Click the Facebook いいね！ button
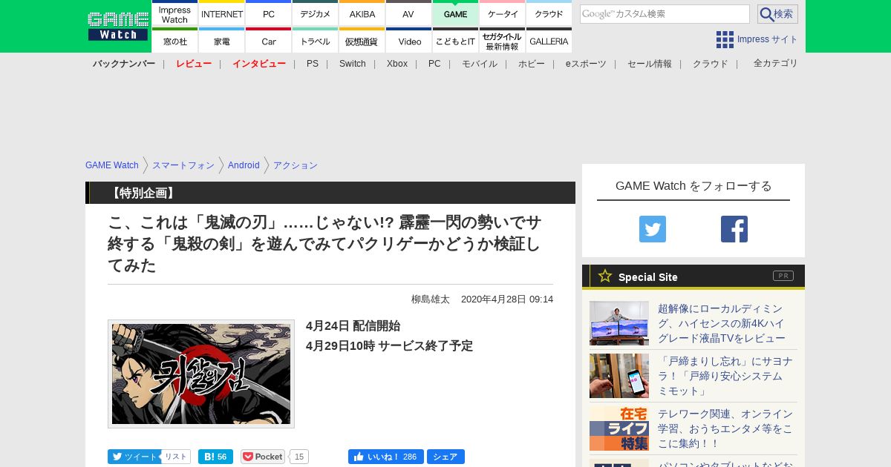 point(385,457)
